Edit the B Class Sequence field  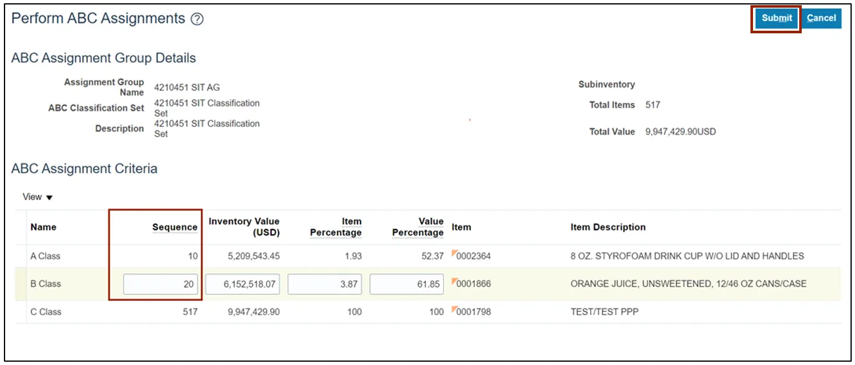pyautogui.click(x=161, y=284)
